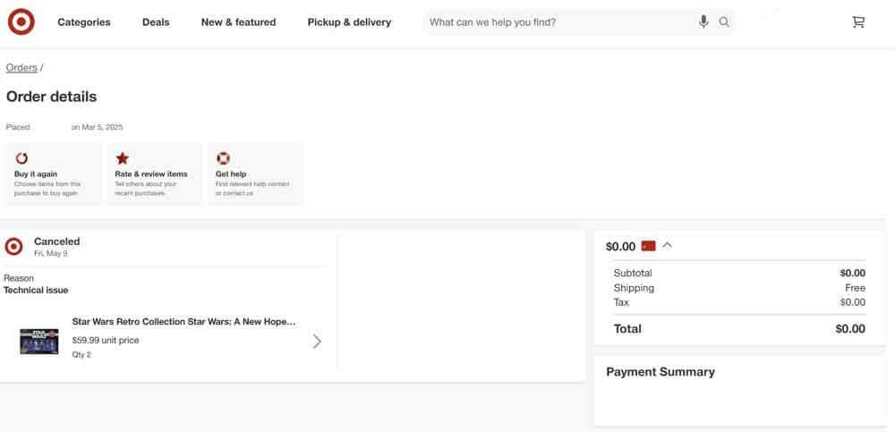895x432 pixels.
Task: Click the Get help lifebuoy icon
Action: 224,158
